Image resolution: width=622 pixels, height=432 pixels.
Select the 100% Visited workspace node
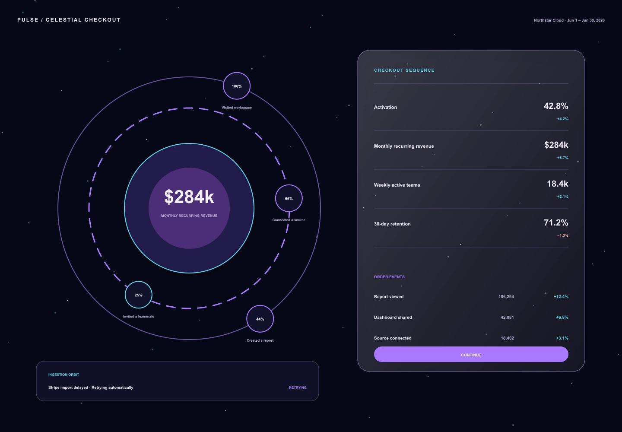[237, 86]
